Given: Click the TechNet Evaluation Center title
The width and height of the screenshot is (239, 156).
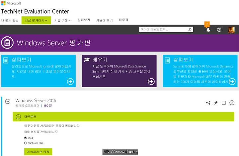Looking at the screenshot, I should [35, 11].
